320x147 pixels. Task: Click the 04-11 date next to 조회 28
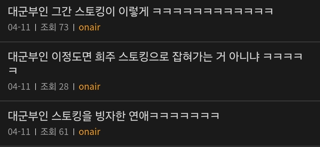(19, 86)
